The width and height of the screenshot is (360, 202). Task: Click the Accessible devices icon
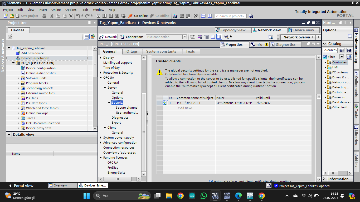tap(176, 16)
